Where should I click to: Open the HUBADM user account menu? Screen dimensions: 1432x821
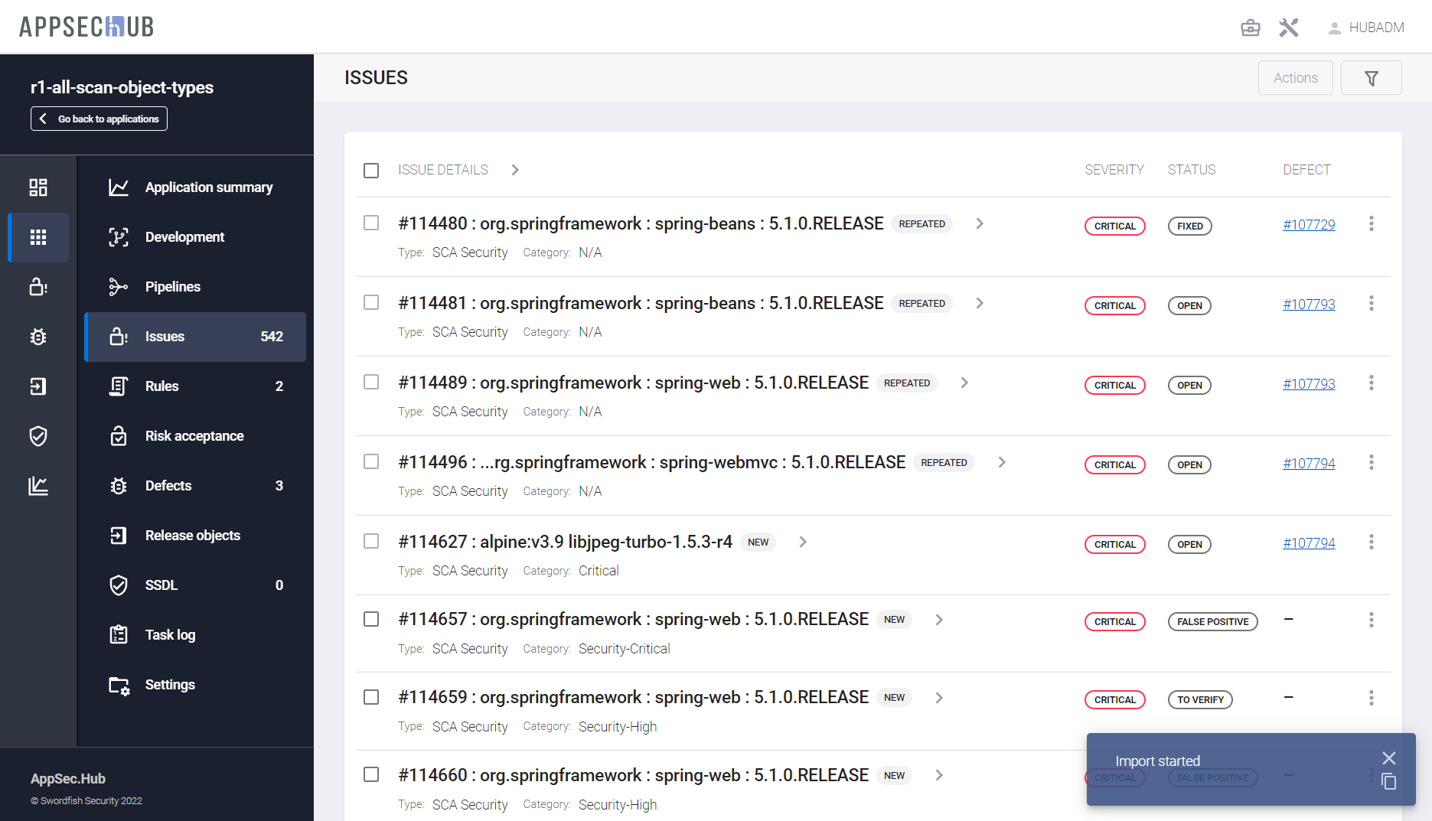[x=1366, y=28]
